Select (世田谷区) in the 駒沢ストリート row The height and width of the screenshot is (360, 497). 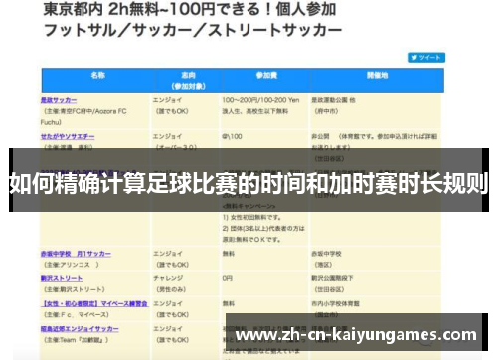point(329,289)
